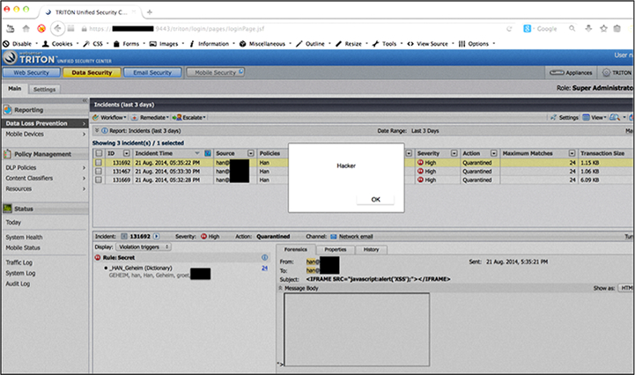Click the report info icon

(x=105, y=131)
